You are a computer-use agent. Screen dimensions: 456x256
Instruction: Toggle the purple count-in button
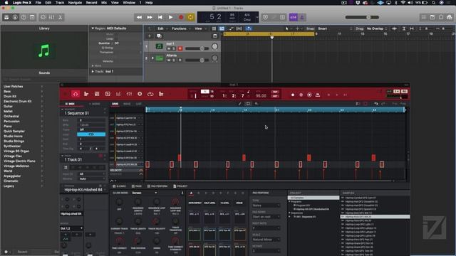click(293, 17)
